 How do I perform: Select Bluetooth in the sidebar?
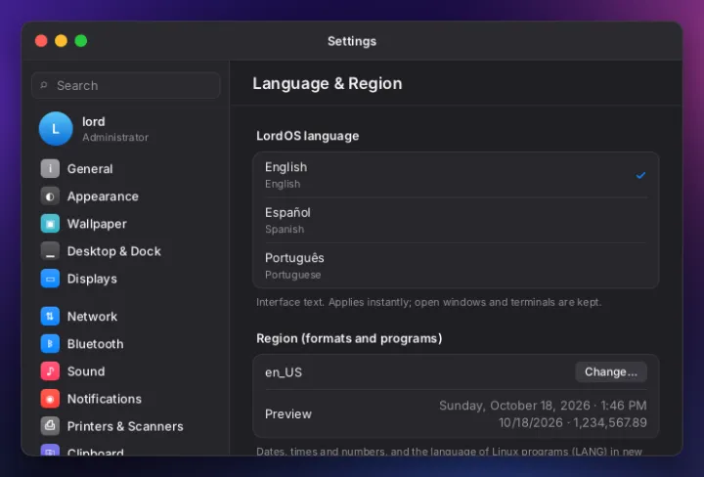click(95, 344)
